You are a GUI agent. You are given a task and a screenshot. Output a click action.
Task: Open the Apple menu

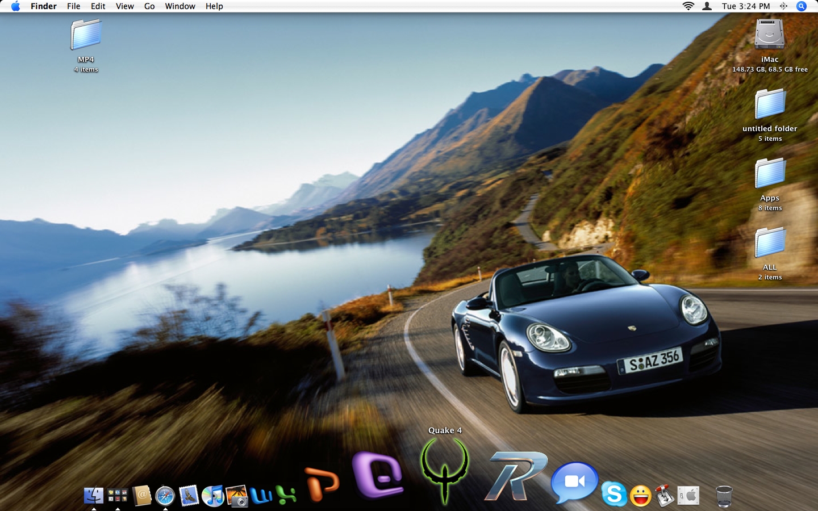point(15,6)
